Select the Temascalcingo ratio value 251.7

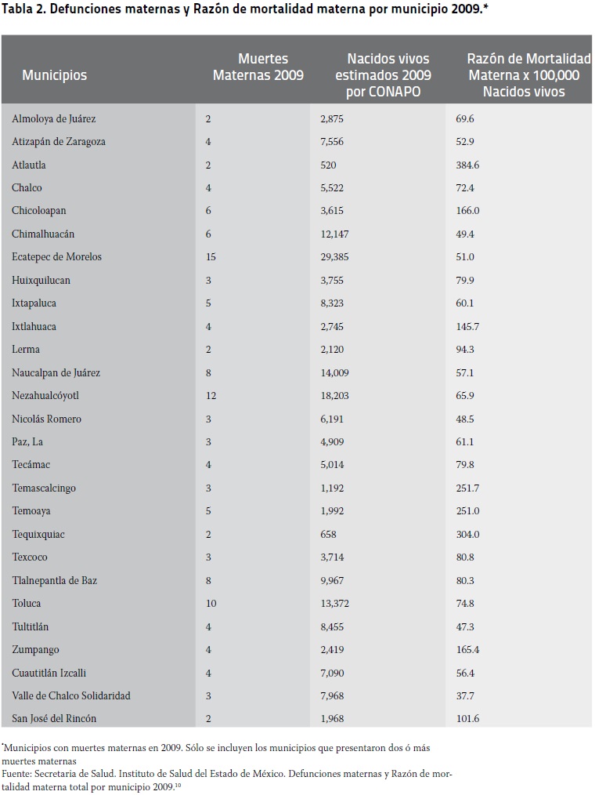[467, 488]
